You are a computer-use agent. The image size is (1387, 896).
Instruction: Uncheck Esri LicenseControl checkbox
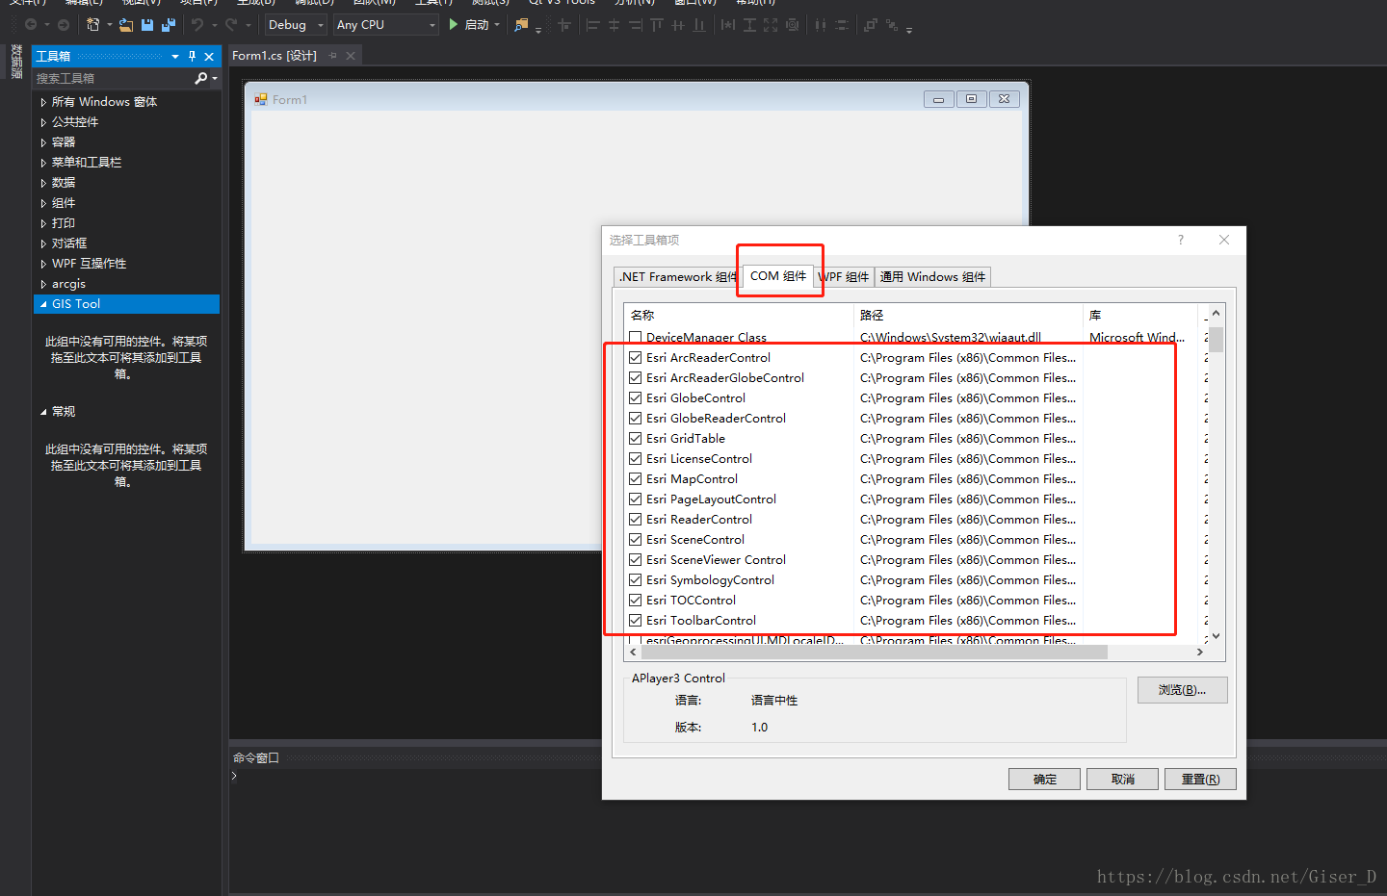635,459
